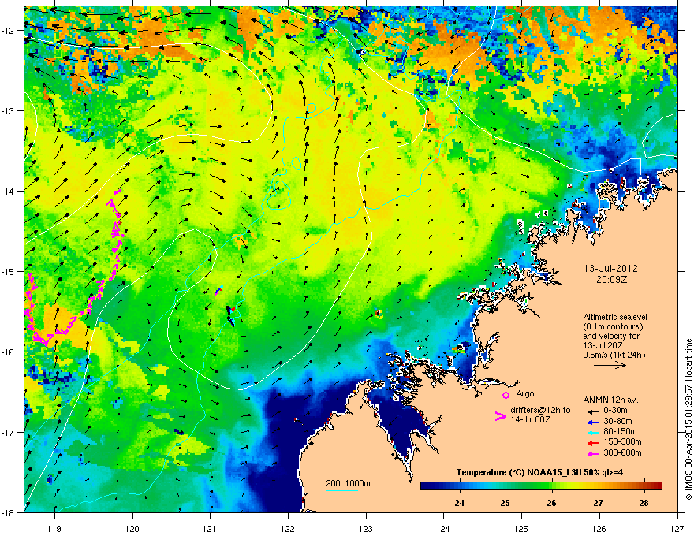Click latitude label -14 on the axis

point(9,191)
